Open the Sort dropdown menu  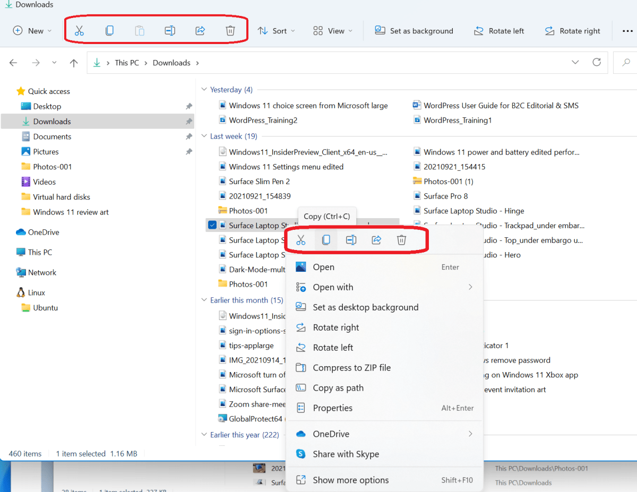click(277, 31)
